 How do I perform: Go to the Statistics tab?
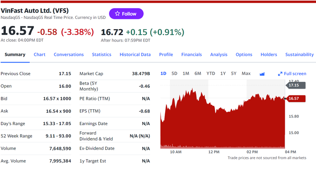click(x=102, y=55)
